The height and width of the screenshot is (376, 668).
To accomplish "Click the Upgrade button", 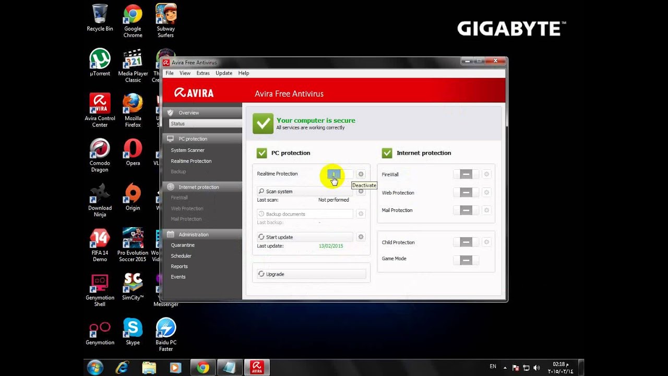I will [x=311, y=274].
